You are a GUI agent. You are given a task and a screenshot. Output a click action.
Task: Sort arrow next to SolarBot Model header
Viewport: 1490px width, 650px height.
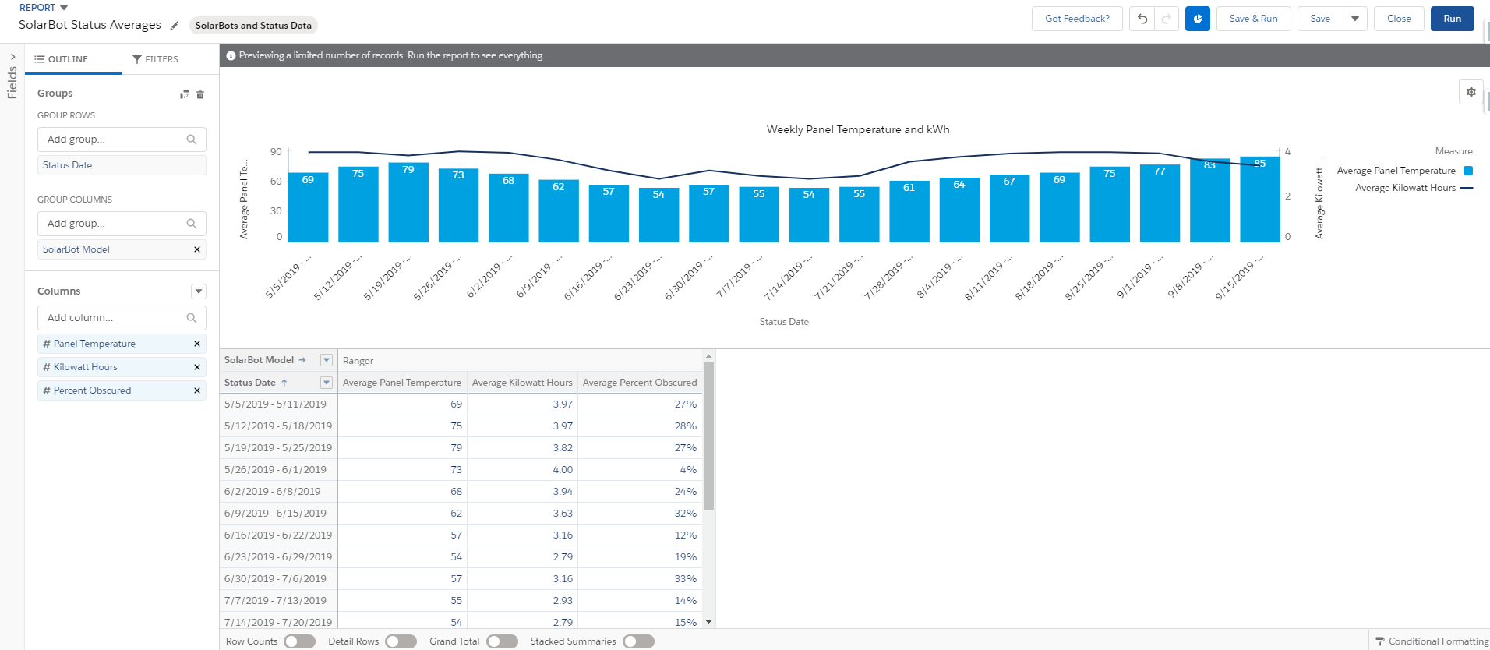coord(302,360)
